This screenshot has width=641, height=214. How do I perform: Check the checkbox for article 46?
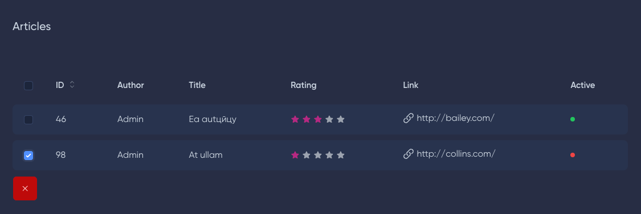(28, 120)
